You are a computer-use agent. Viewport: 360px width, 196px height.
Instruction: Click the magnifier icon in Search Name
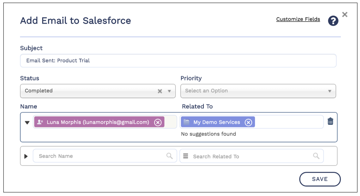tap(169, 156)
